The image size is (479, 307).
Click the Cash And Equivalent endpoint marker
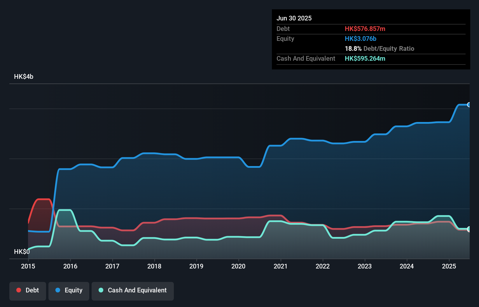[469, 229]
